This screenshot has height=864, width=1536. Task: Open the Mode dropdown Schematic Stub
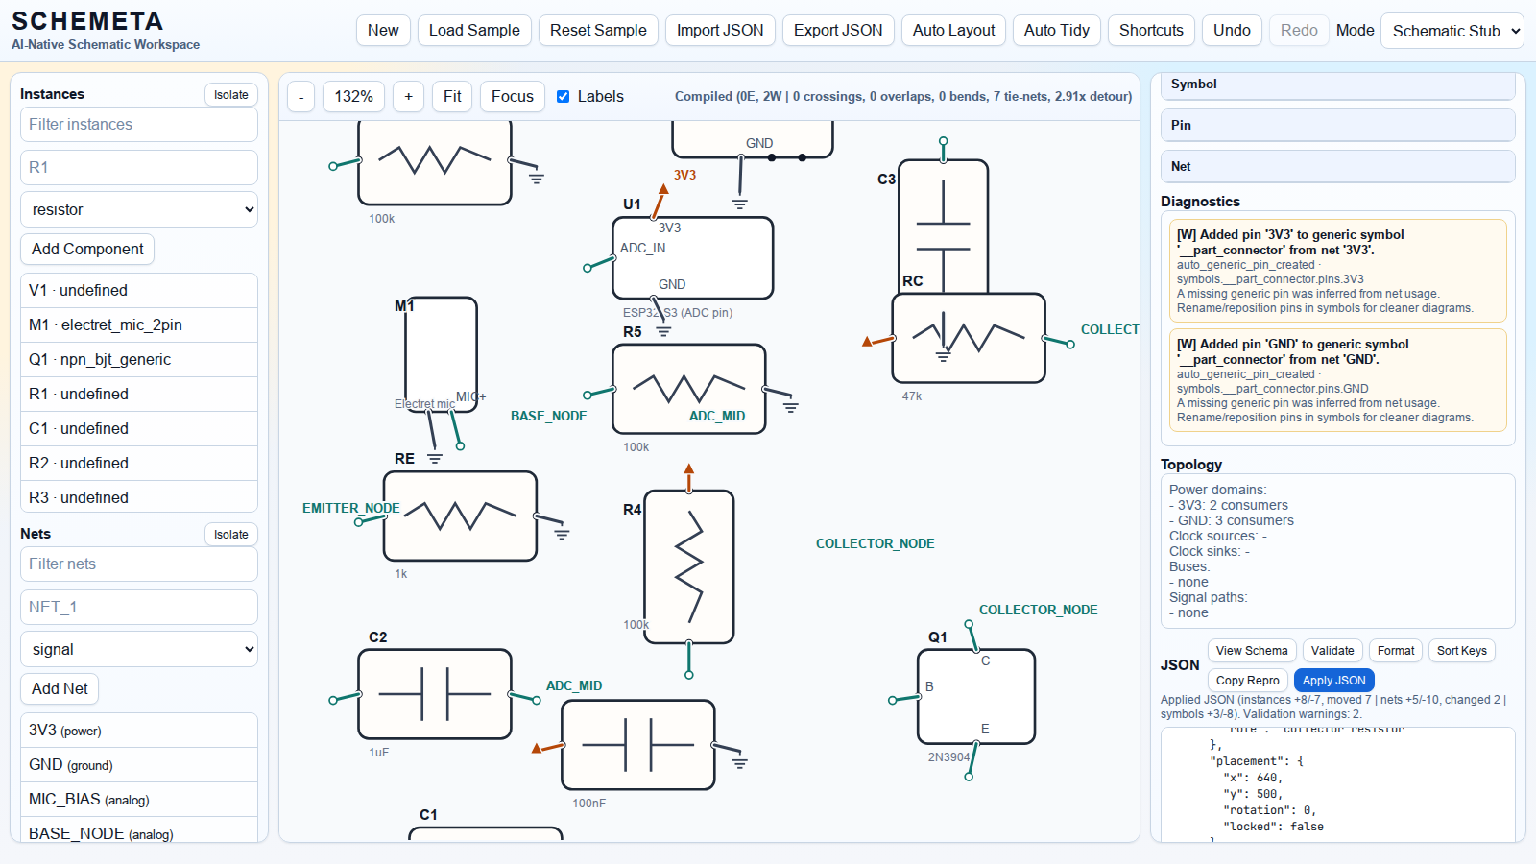[1452, 31]
